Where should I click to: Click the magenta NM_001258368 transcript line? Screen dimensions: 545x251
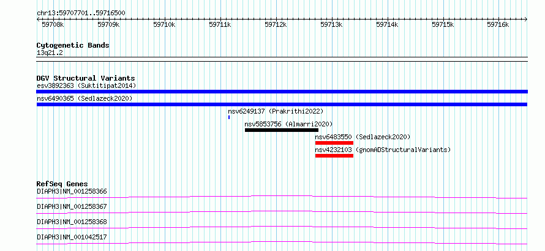pos(282,227)
